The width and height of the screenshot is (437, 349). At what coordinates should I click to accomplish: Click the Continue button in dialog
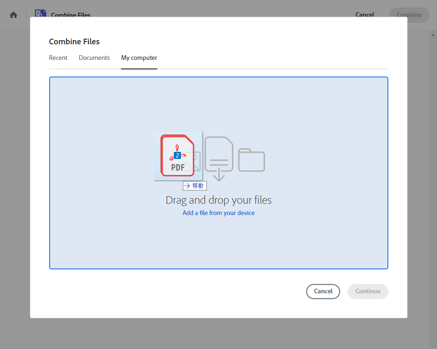tap(368, 291)
